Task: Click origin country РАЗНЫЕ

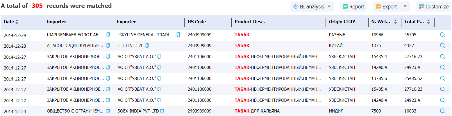Action: [337, 35]
